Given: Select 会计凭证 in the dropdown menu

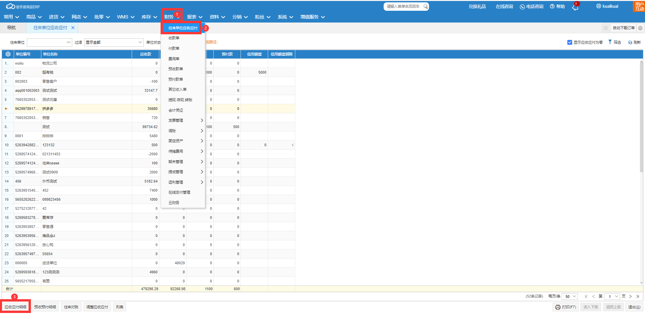Looking at the screenshot, I should [176, 110].
